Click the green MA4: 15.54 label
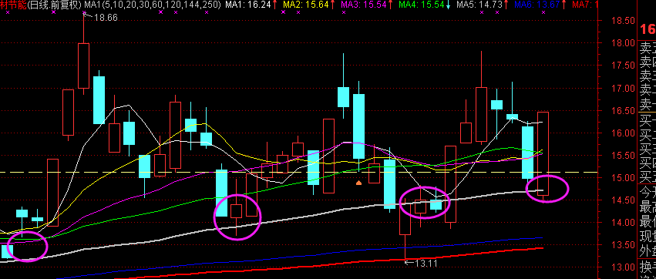Screen dimensions: 656x279 (422, 5)
